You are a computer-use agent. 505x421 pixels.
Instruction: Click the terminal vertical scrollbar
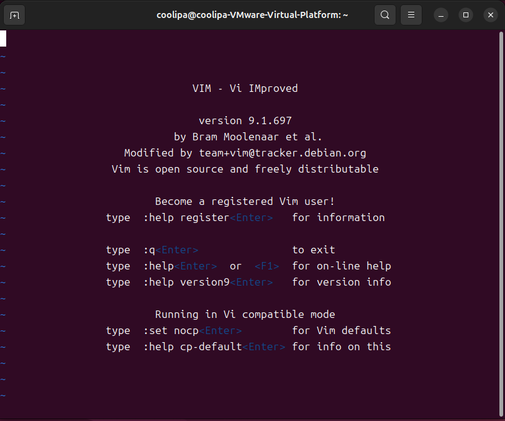[x=501, y=224]
